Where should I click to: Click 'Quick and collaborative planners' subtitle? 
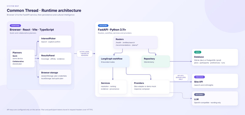[x=23, y=33]
